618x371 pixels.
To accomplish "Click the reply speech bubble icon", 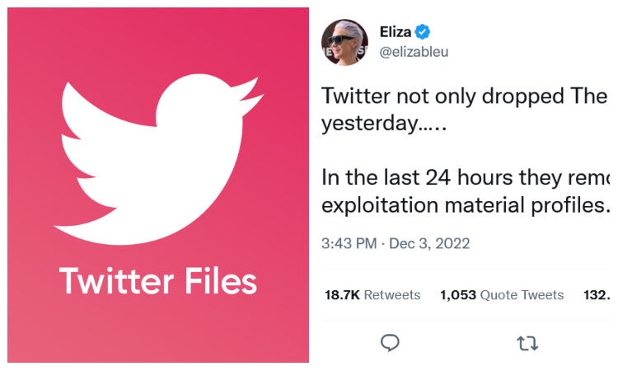I will click(391, 342).
